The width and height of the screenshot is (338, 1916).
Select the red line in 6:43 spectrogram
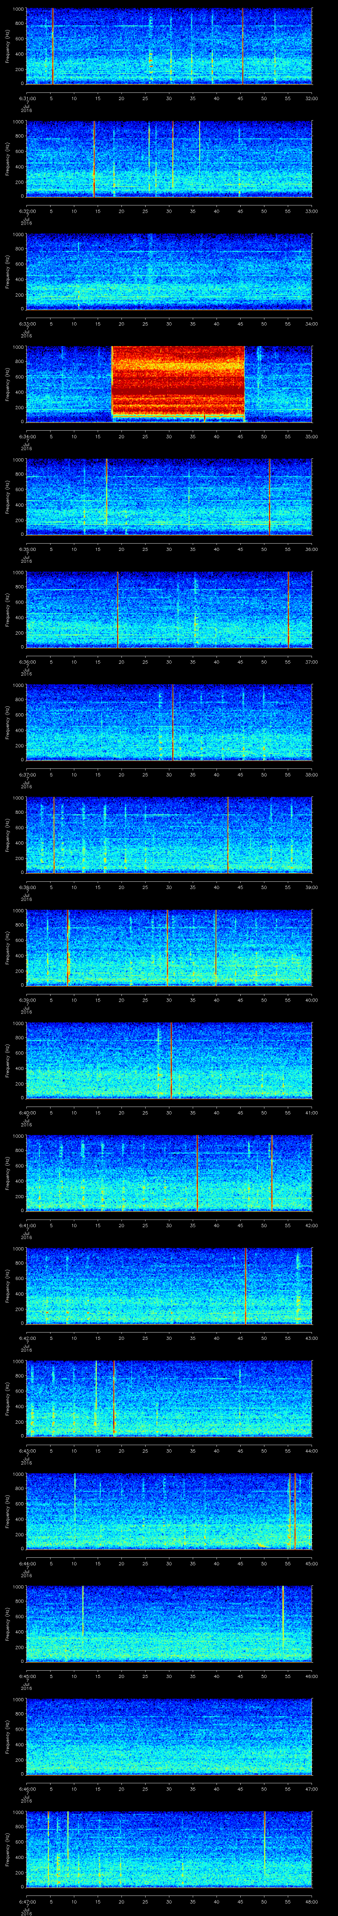pos(114,1398)
